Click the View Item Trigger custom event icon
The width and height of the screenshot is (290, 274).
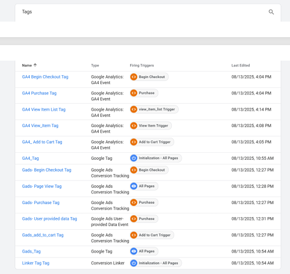pyautogui.click(x=134, y=125)
